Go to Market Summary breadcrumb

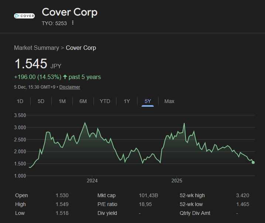pyautogui.click(x=37, y=48)
